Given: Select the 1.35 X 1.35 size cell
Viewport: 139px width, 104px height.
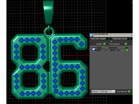Looking at the screenshot, I should 105,50.
